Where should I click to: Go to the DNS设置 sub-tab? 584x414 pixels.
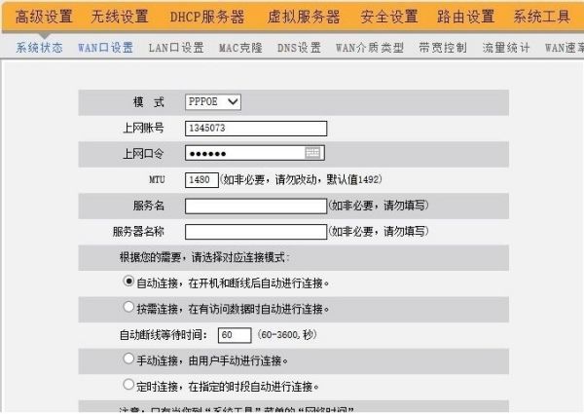coord(299,47)
